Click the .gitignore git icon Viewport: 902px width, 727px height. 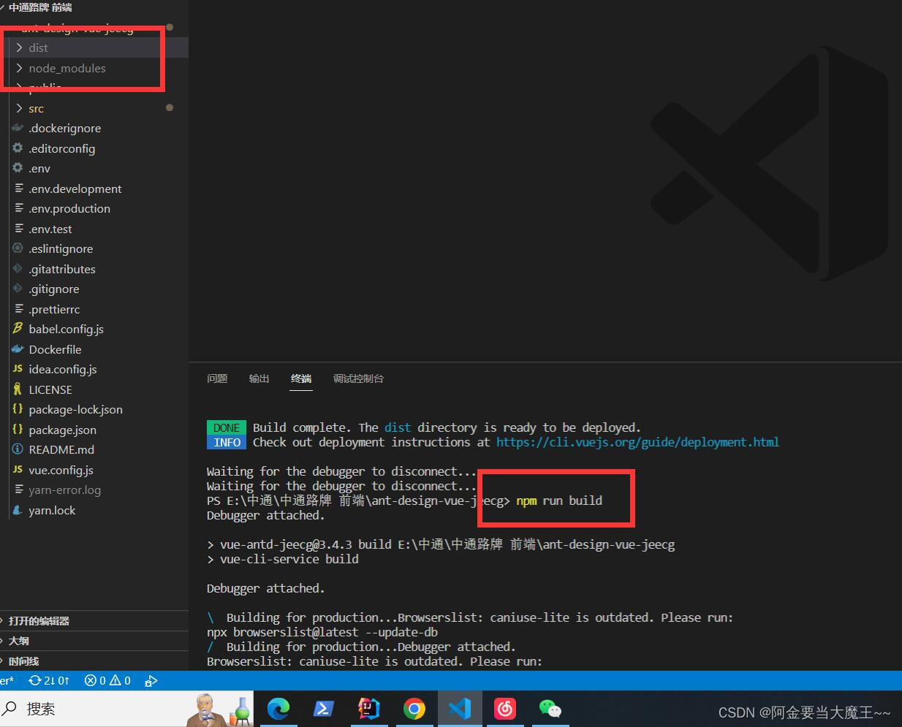click(18, 289)
